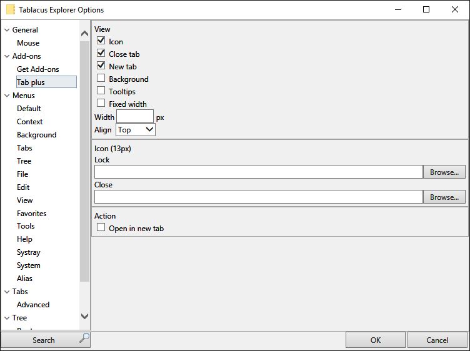
Task: Select File under Menus
Action: (x=22, y=174)
